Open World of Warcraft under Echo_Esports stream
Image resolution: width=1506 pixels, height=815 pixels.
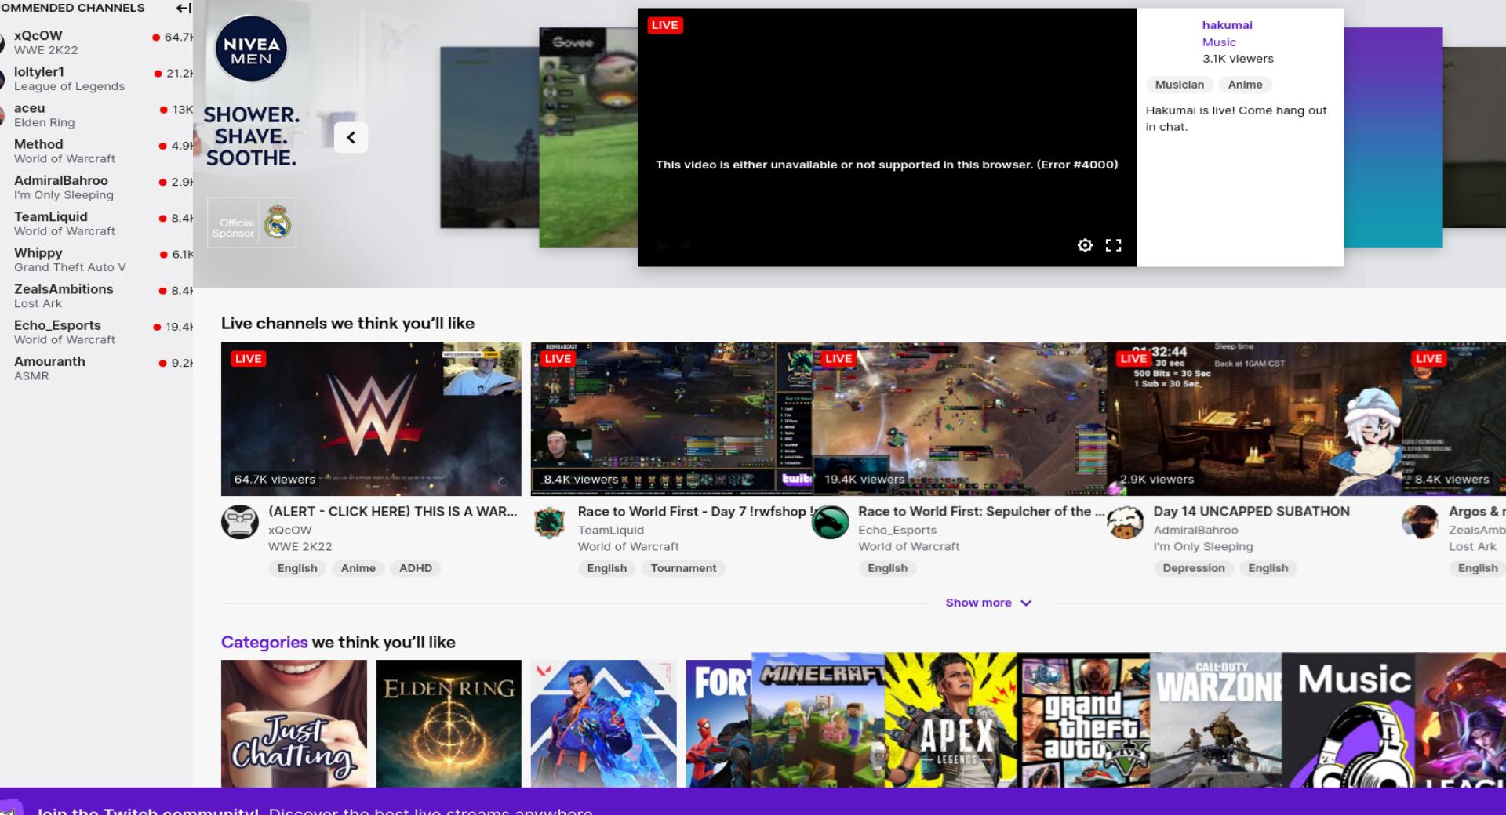click(908, 546)
